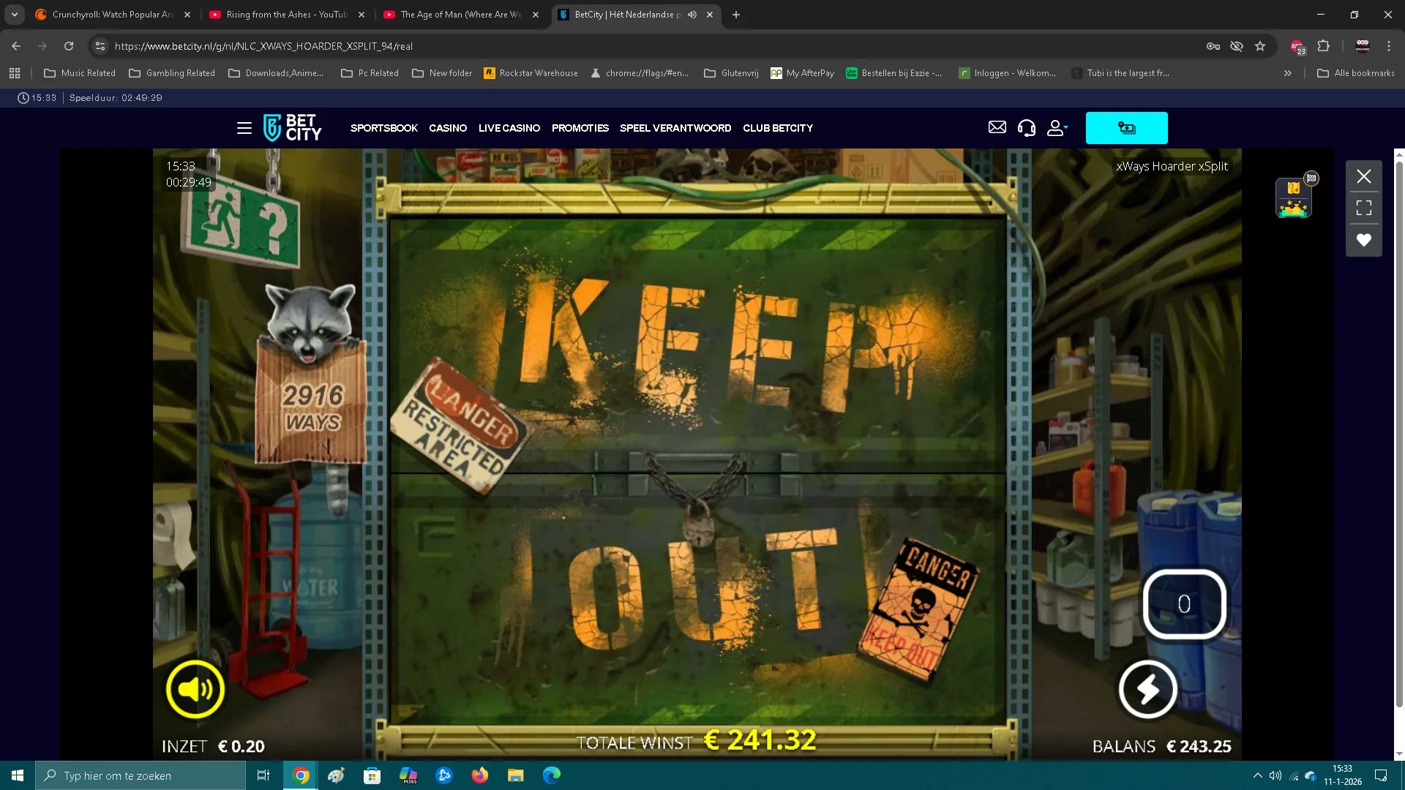Open Glutenvrij bookmark folder

click(x=731, y=73)
